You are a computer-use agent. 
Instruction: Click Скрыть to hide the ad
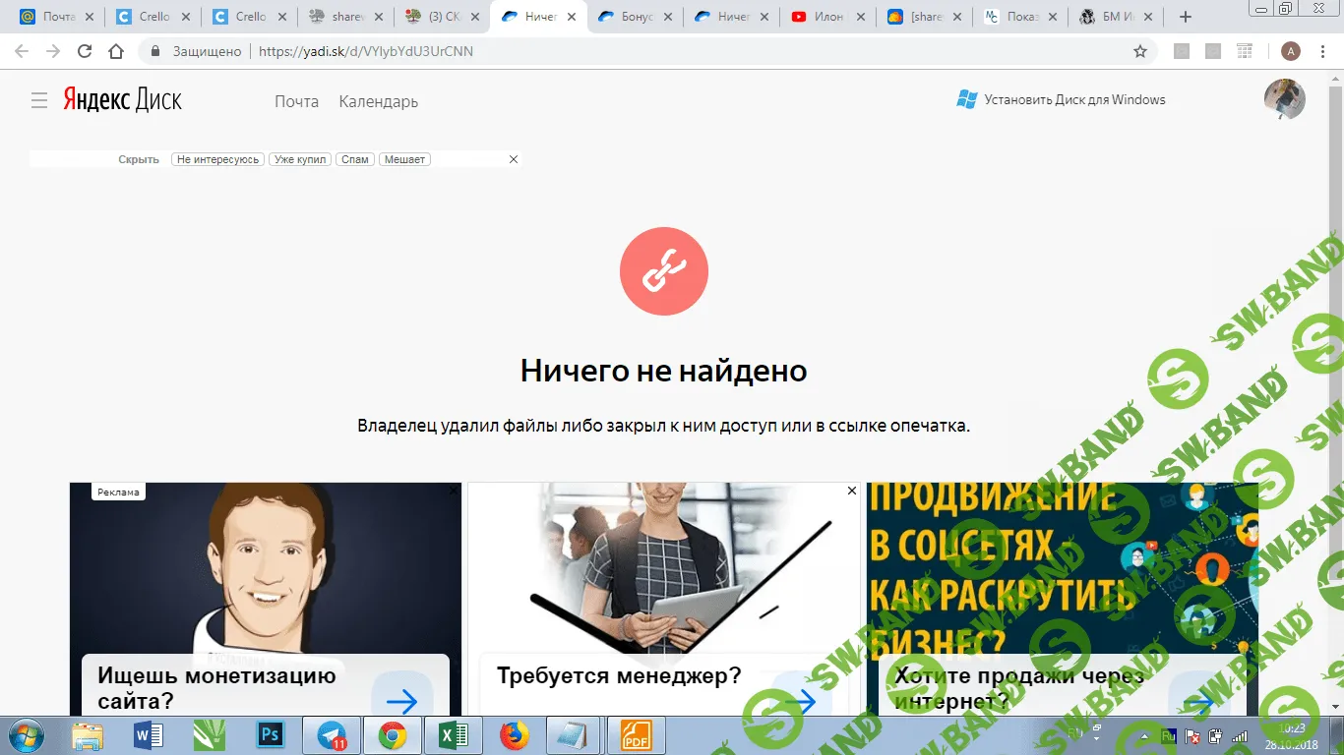[x=139, y=158]
